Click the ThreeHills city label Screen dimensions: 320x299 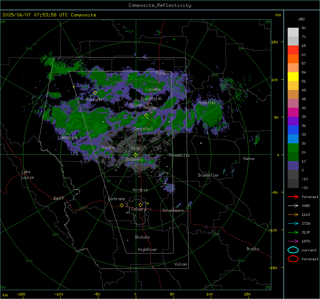pyautogui.click(x=179, y=155)
